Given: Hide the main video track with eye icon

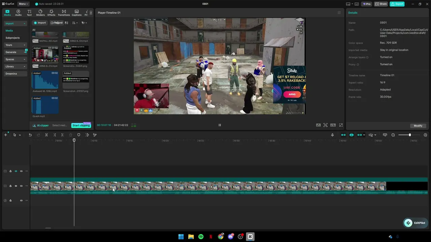Looking at the screenshot, I should point(16,186).
